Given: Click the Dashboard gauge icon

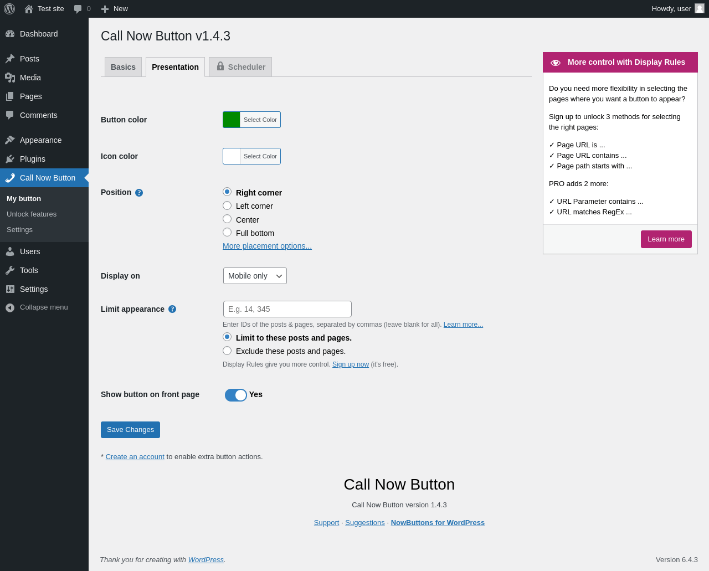Looking at the screenshot, I should [x=10, y=34].
